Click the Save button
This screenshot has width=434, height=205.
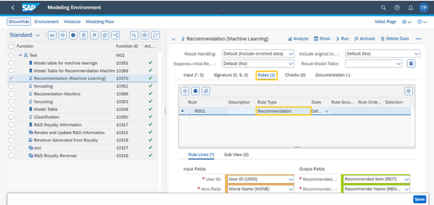(420, 199)
